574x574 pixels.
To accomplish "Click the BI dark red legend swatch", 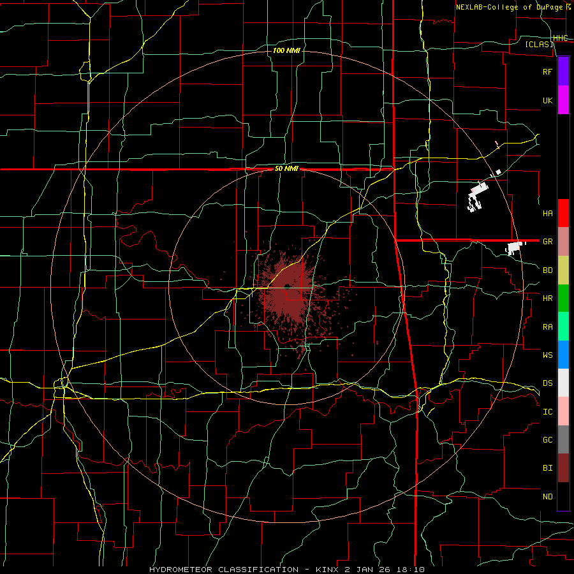I will (x=563, y=468).
